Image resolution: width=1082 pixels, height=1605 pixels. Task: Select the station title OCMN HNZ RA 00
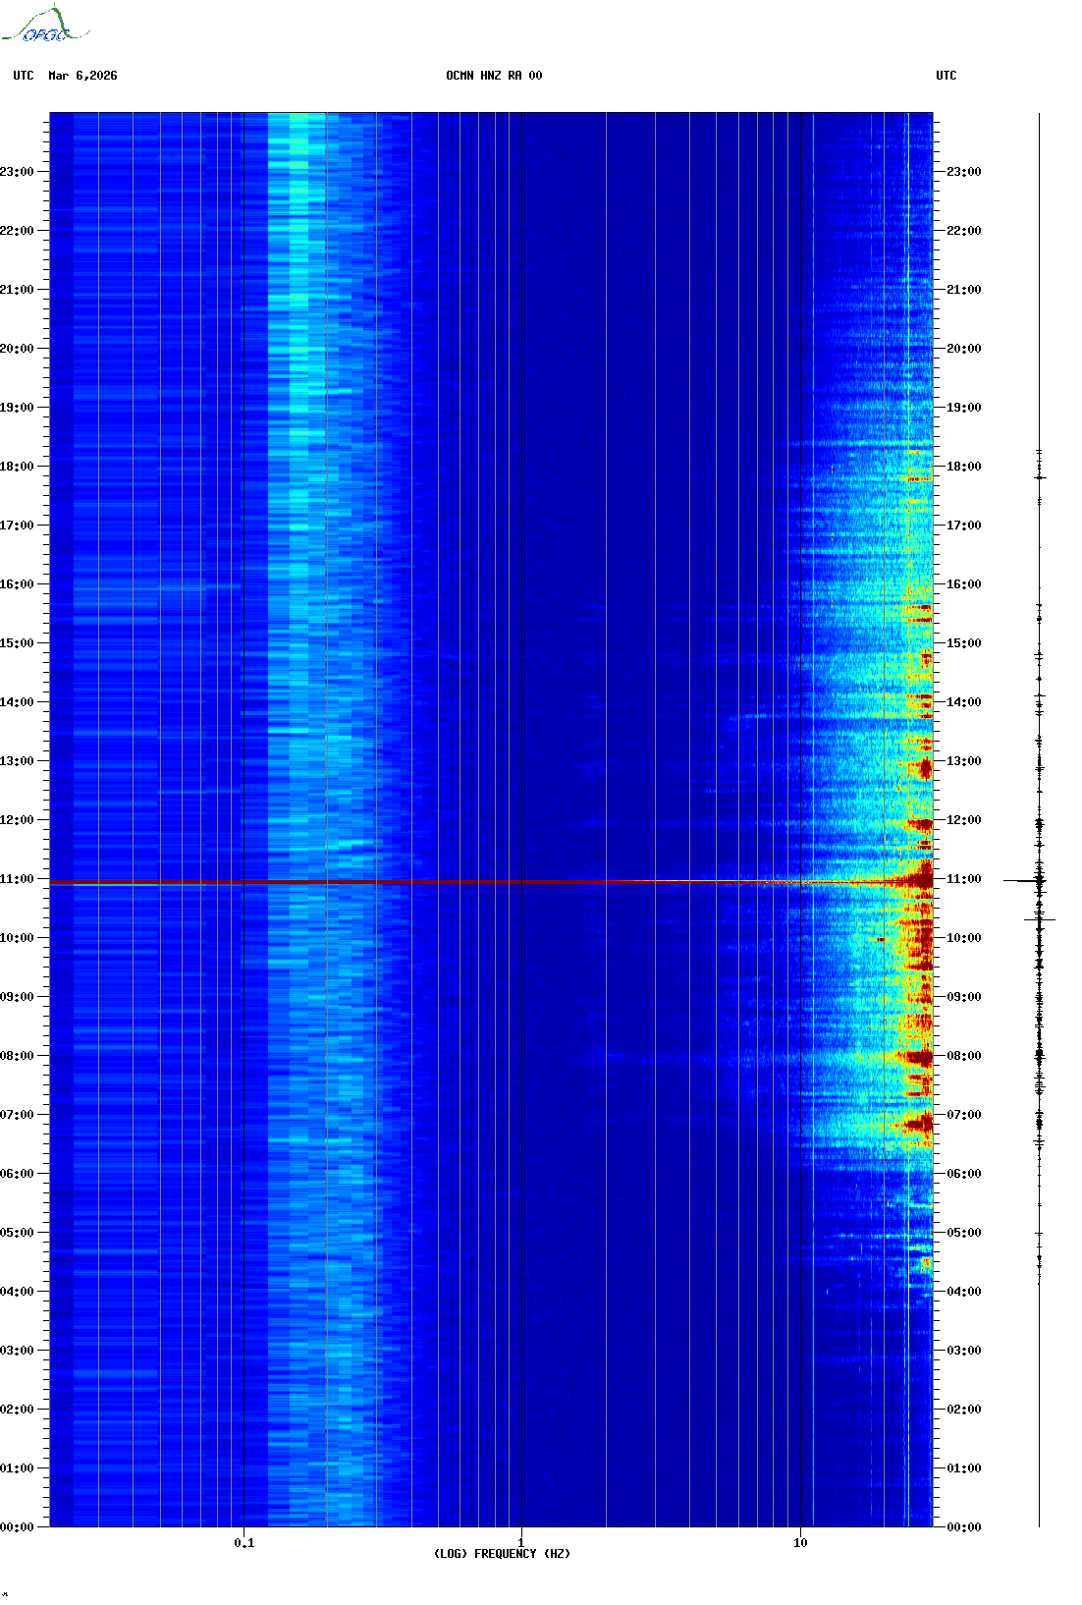(x=493, y=76)
